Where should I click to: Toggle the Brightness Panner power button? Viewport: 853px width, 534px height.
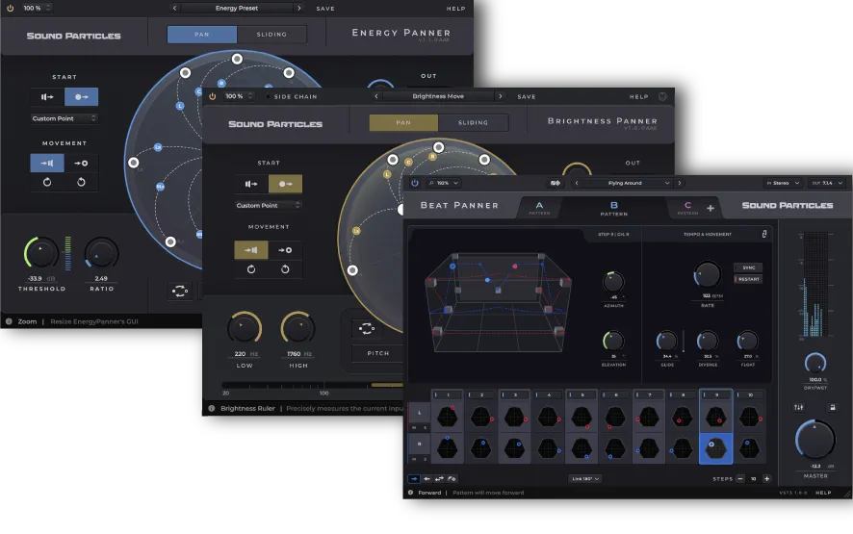[212, 96]
